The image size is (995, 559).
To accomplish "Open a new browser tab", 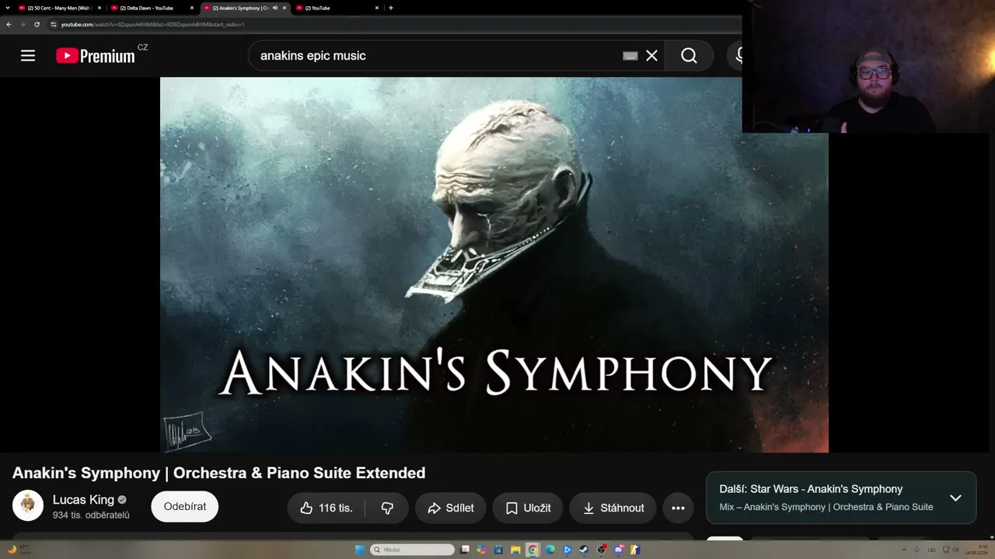I will [390, 8].
